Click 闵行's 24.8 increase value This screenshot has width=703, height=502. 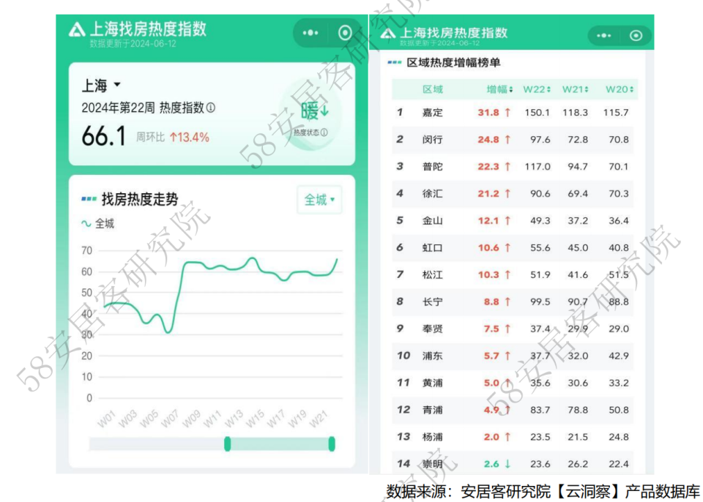click(488, 139)
